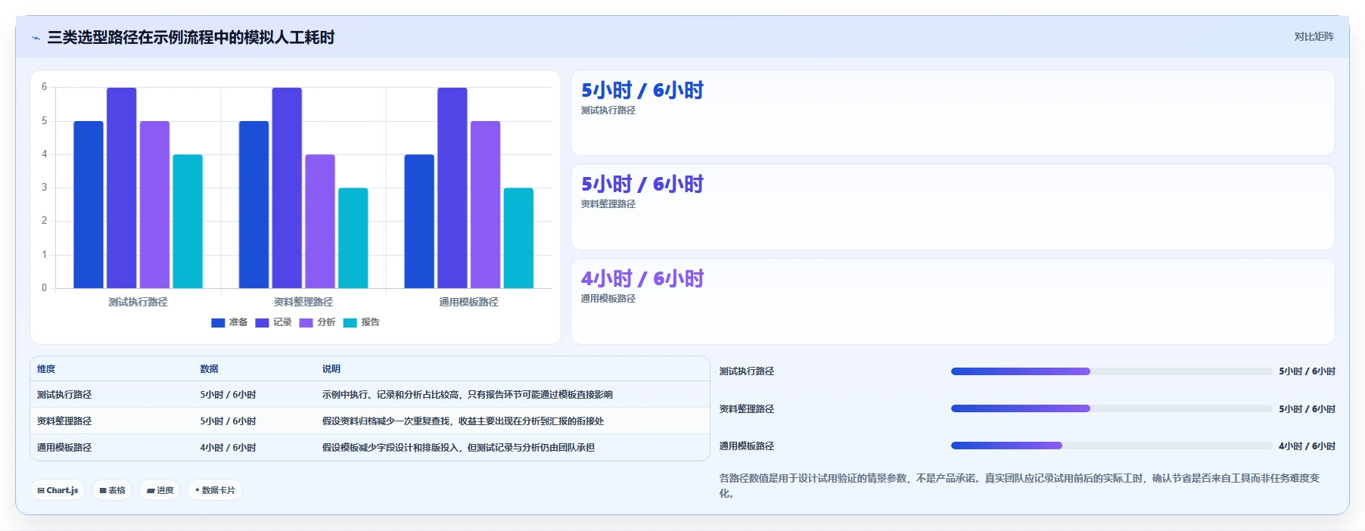Toggle the 报告 legend item

point(361,322)
